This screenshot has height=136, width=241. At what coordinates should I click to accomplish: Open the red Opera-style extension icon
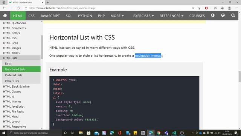(206, 8)
